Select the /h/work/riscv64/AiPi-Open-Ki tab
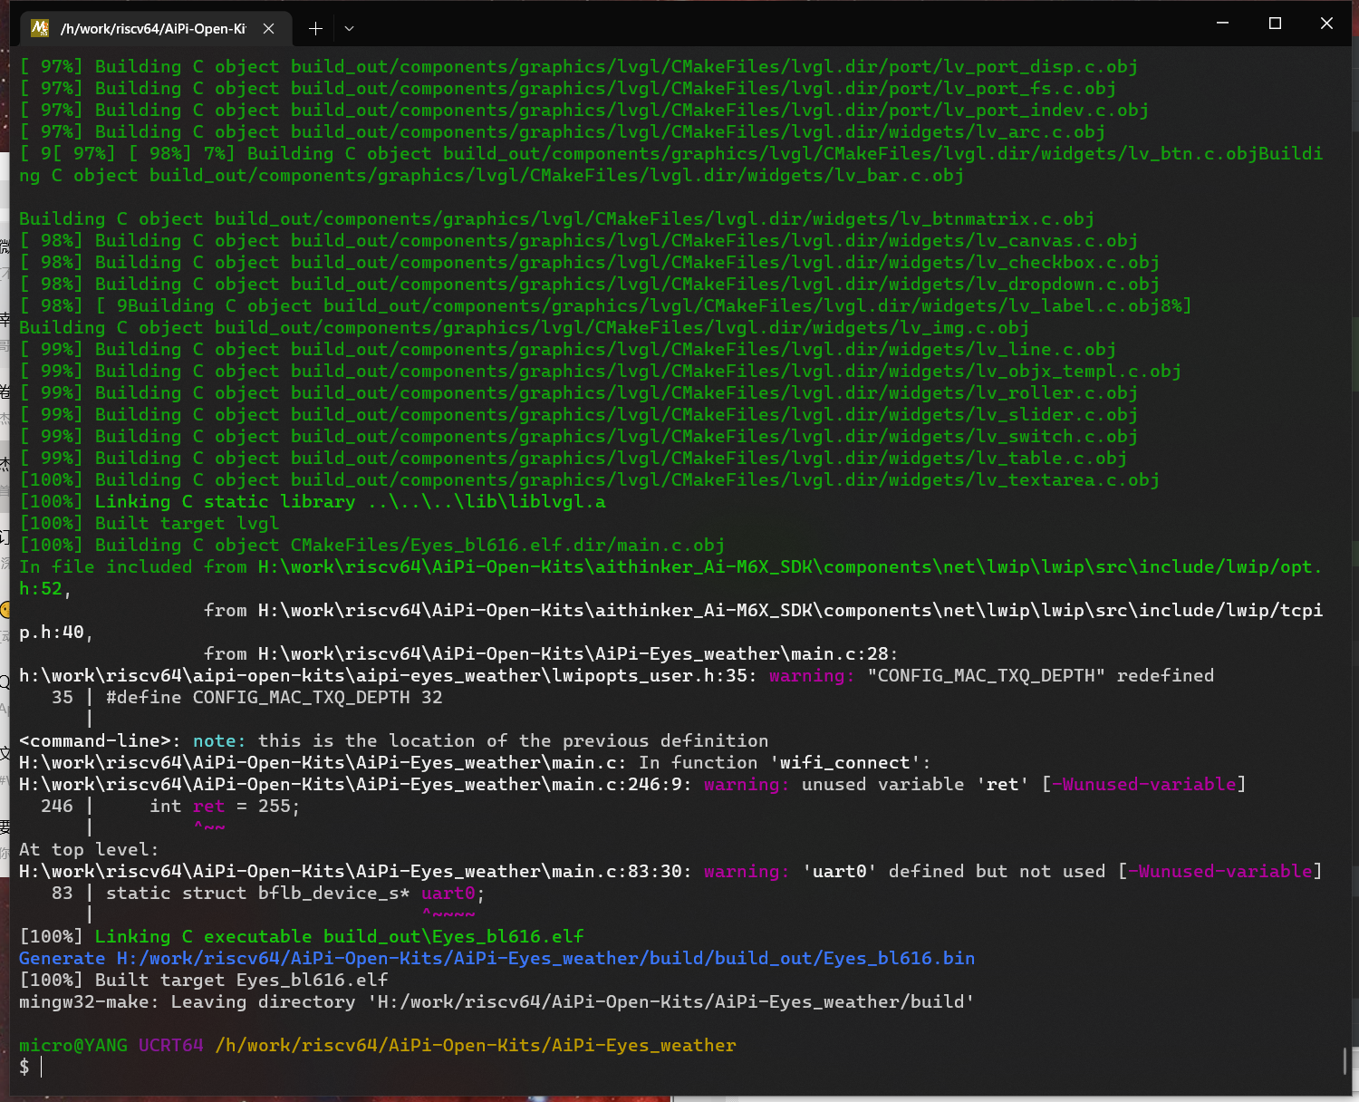The image size is (1359, 1102). click(156, 28)
